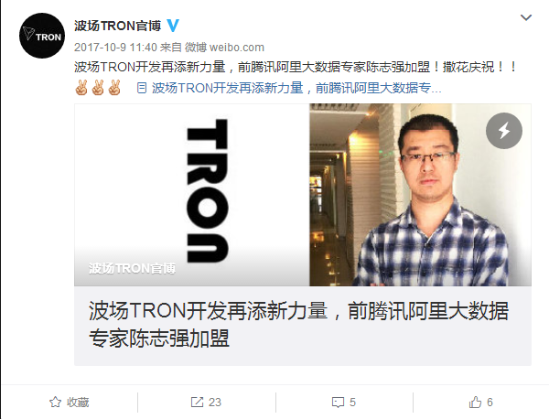Screen dimensions: 549x419
Task: Open the lightning bolt article icon
Action: (504, 131)
